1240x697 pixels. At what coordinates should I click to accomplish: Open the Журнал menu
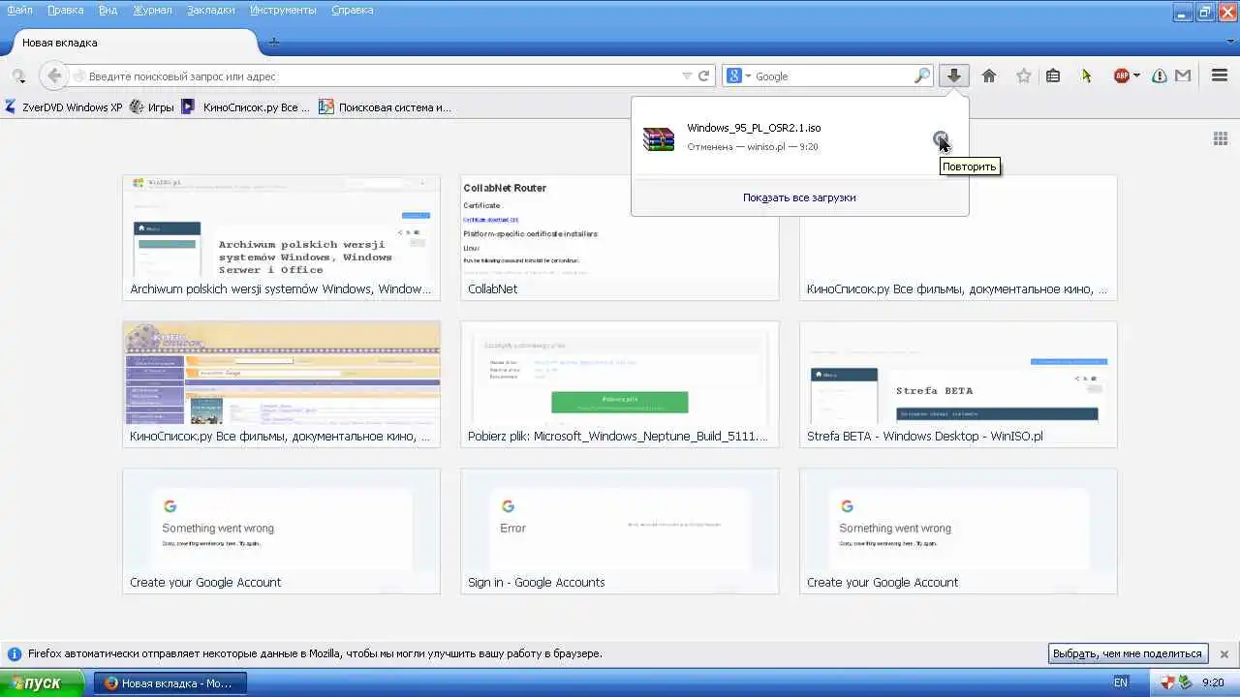(152, 10)
